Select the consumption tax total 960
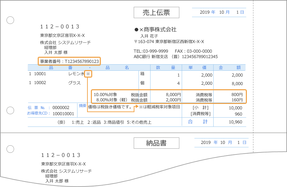Viewport: 287px width, 187px height. (x=239, y=114)
